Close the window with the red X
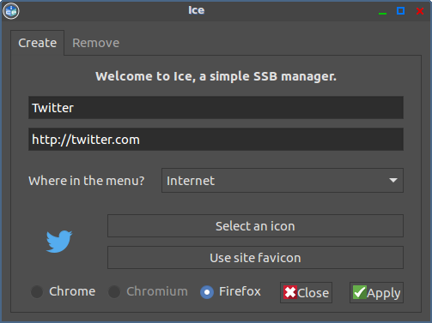 [420, 11]
